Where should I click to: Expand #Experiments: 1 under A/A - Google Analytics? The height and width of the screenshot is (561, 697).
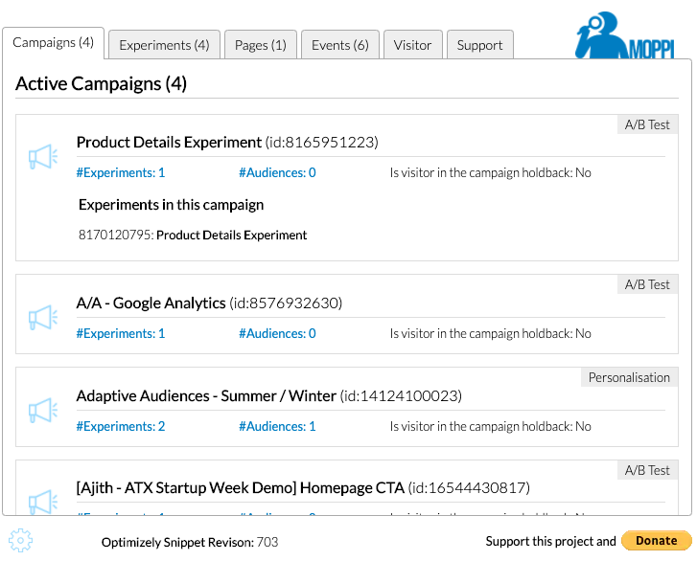pos(121,333)
